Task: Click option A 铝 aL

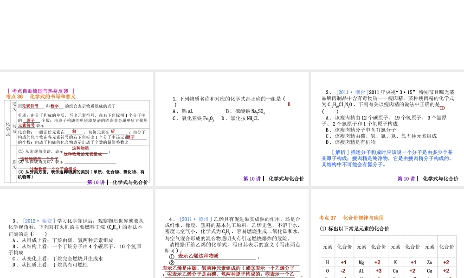Action: [x=183, y=111]
